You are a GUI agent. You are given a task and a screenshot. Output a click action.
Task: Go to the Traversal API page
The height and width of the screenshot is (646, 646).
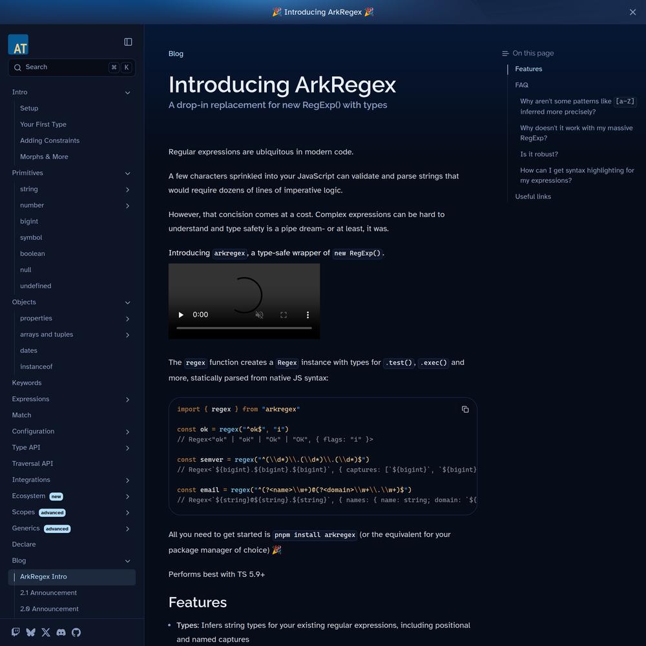pos(32,464)
